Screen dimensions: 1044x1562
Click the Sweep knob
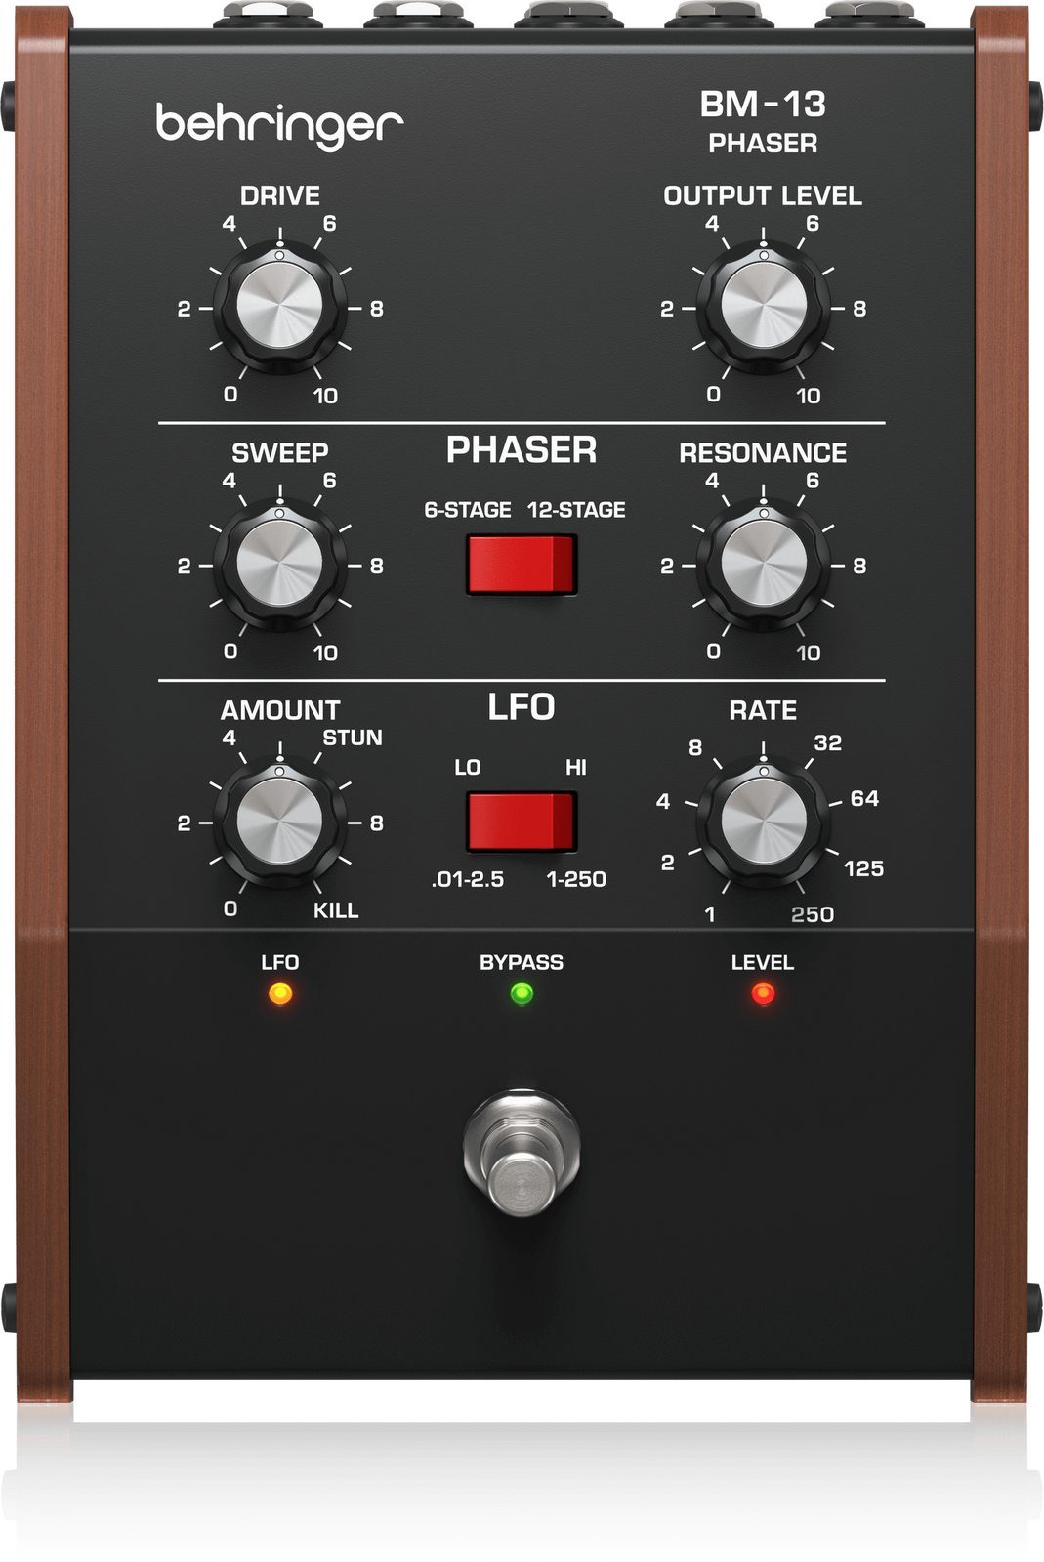(279, 565)
